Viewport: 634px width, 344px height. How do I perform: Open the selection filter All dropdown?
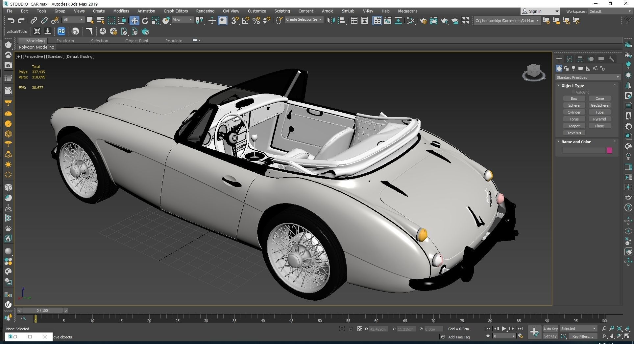click(x=73, y=20)
